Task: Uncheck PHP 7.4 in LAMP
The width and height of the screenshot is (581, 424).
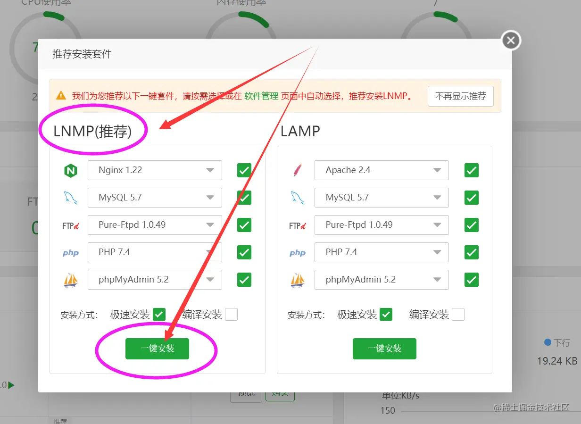Action: pos(472,252)
